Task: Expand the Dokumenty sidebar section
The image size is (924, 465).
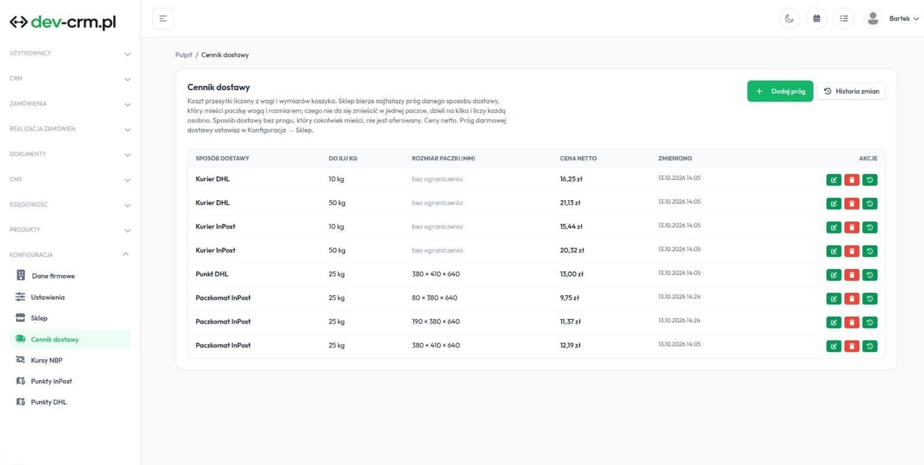Action: click(x=70, y=154)
